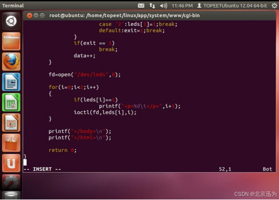Click the printf "<p>%d\t</p>" line
This screenshot has height=200, width=279.
click(139, 106)
